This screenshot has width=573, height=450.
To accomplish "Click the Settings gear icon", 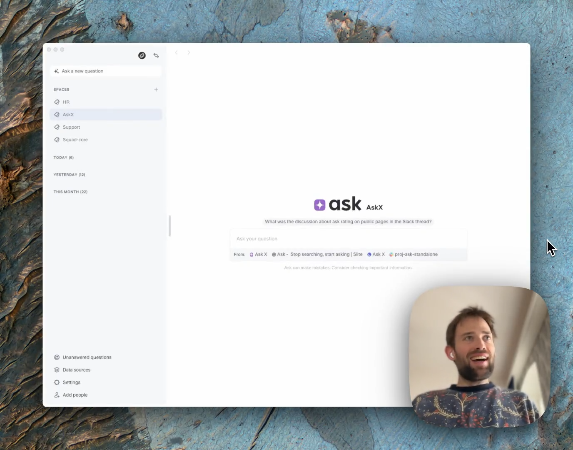I will click(x=57, y=382).
